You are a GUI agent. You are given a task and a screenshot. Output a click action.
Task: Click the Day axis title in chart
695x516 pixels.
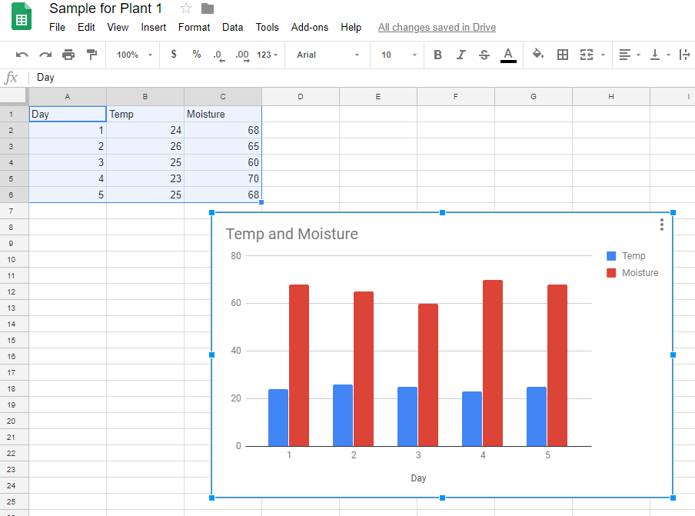point(418,478)
